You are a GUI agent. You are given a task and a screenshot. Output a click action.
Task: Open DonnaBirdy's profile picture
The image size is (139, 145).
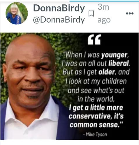17,13
